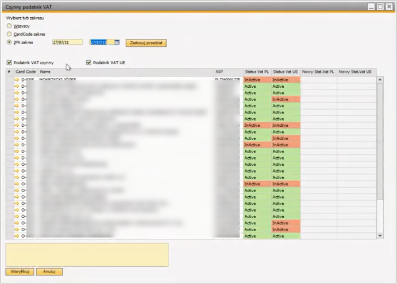Close the Czynny podatnik VAT window

pyautogui.click(x=389, y=7)
